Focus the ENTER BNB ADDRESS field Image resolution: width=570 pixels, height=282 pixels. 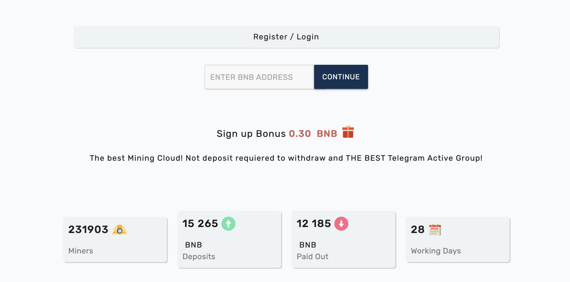[x=259, y=77]
